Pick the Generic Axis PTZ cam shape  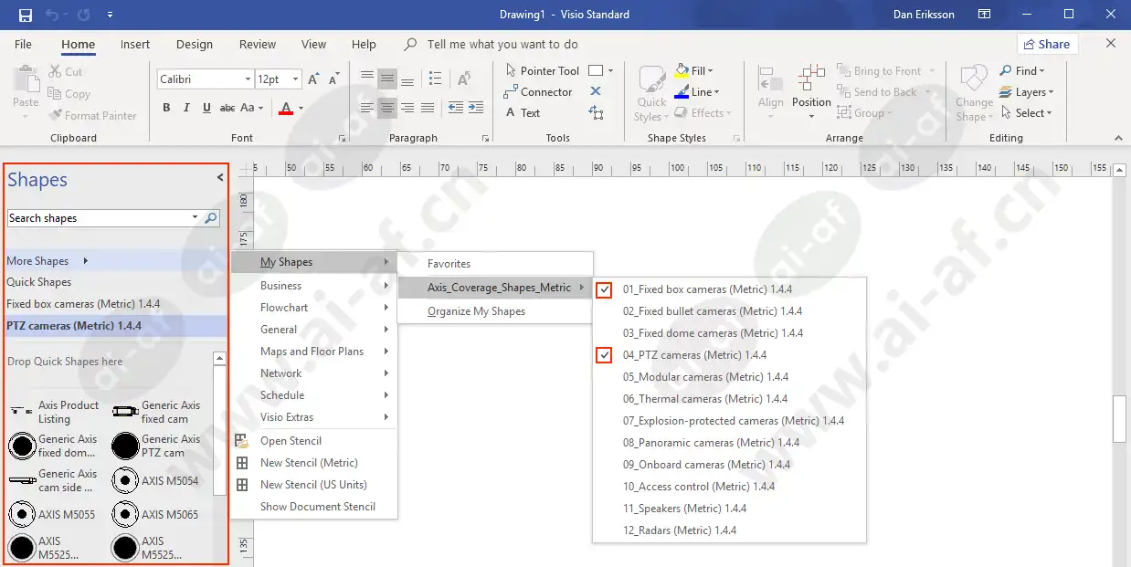[x=156, y=446]
